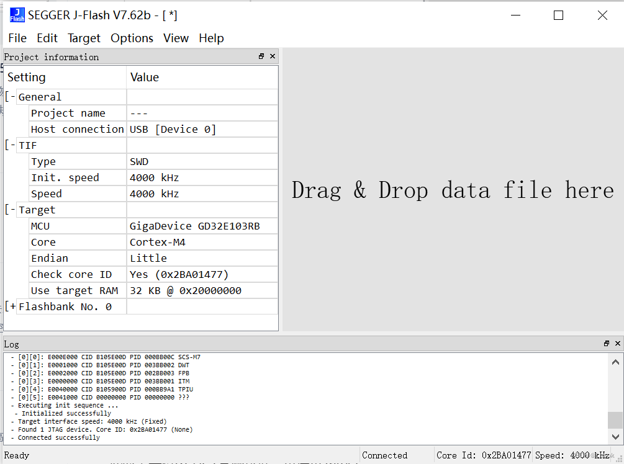This screenshot has height=464, width=624.
Task: Select the Core setting row
Action: tap(78, 242)
